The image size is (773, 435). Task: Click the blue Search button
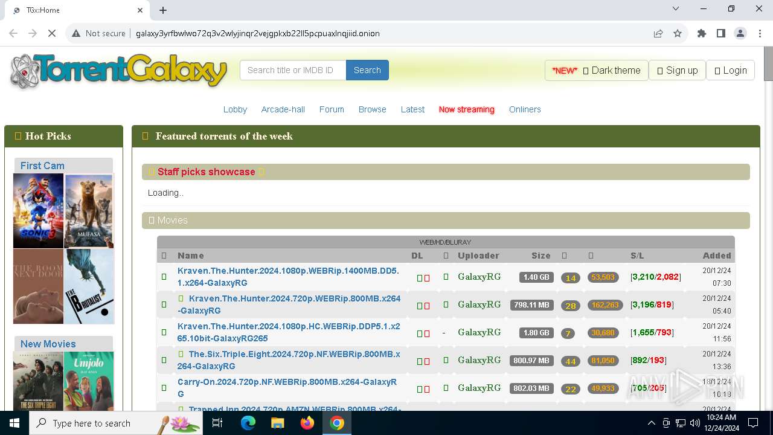tap(367, 70)
